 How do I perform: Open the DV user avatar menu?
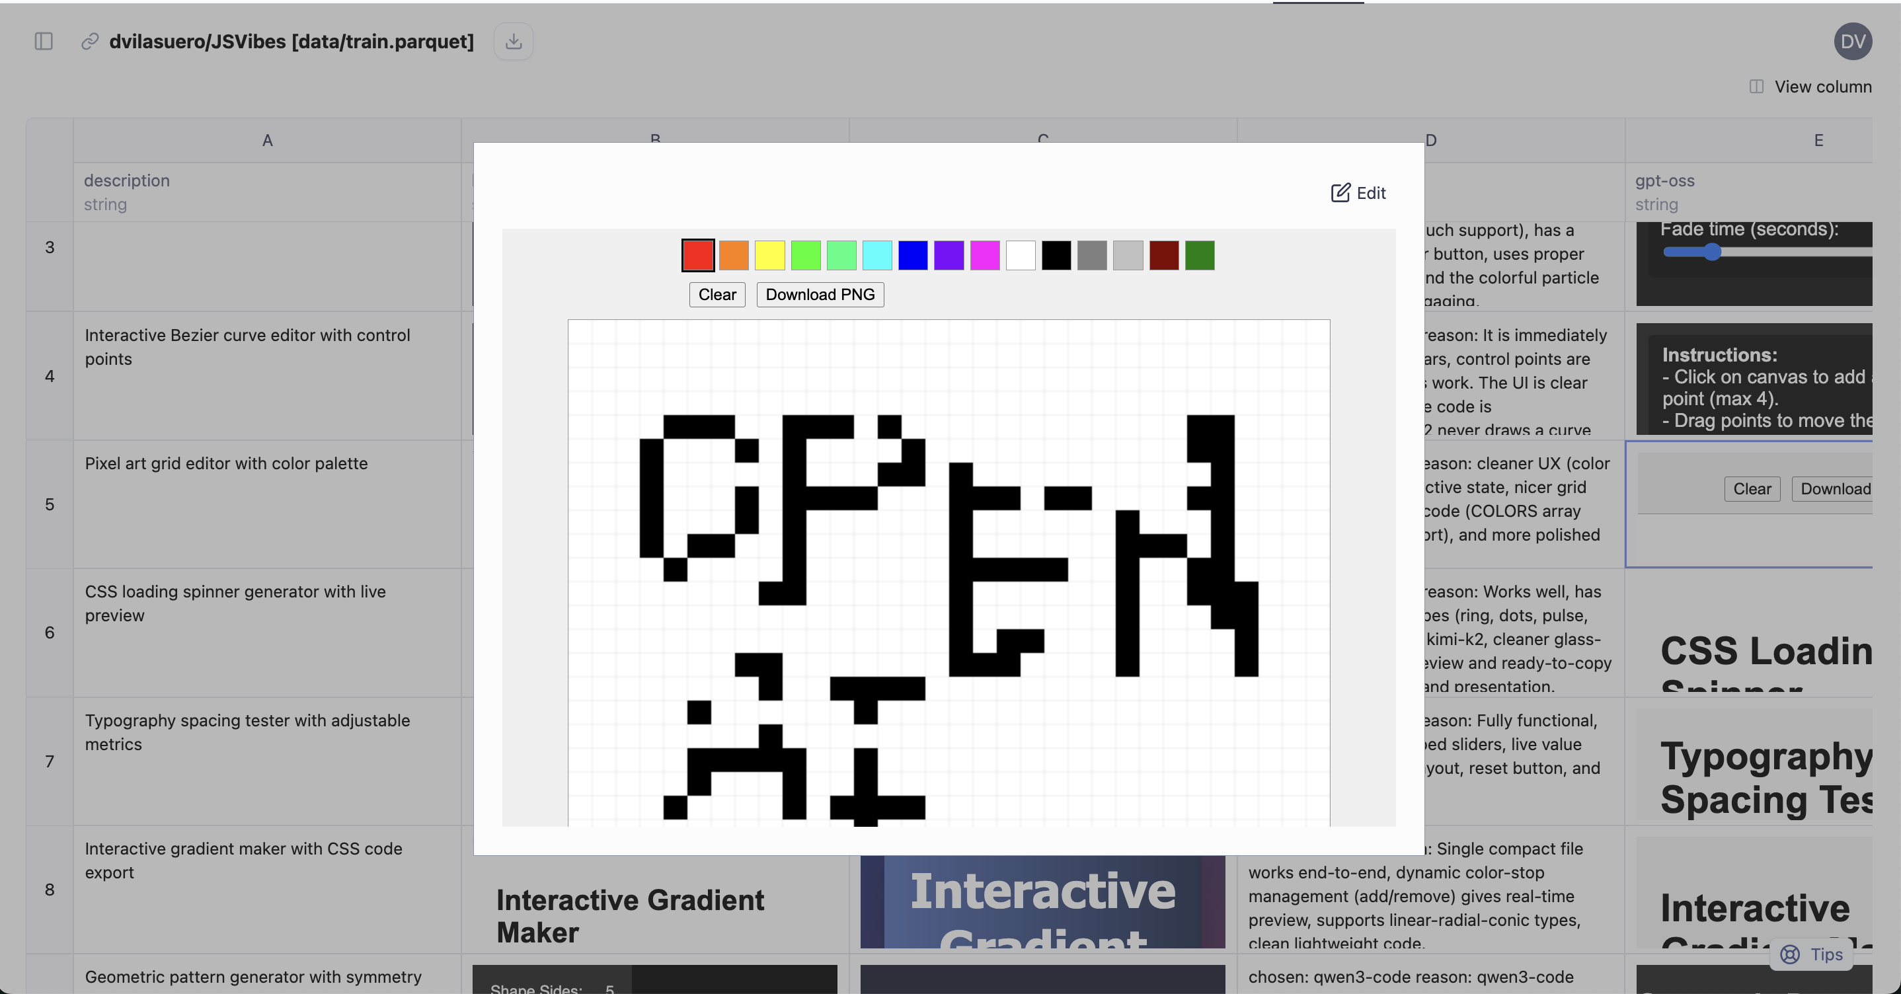1852,42
